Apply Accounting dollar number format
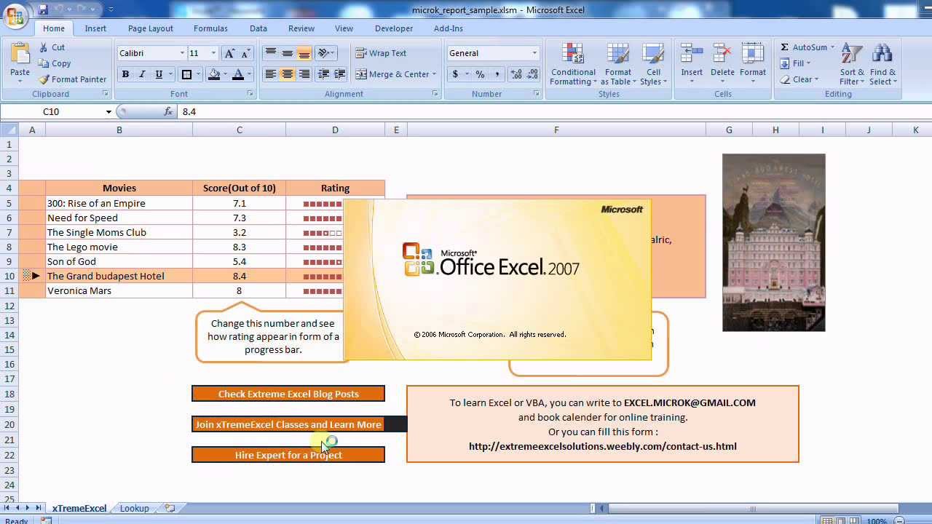Viewport: 932px width, 524px height. [455, 74]
